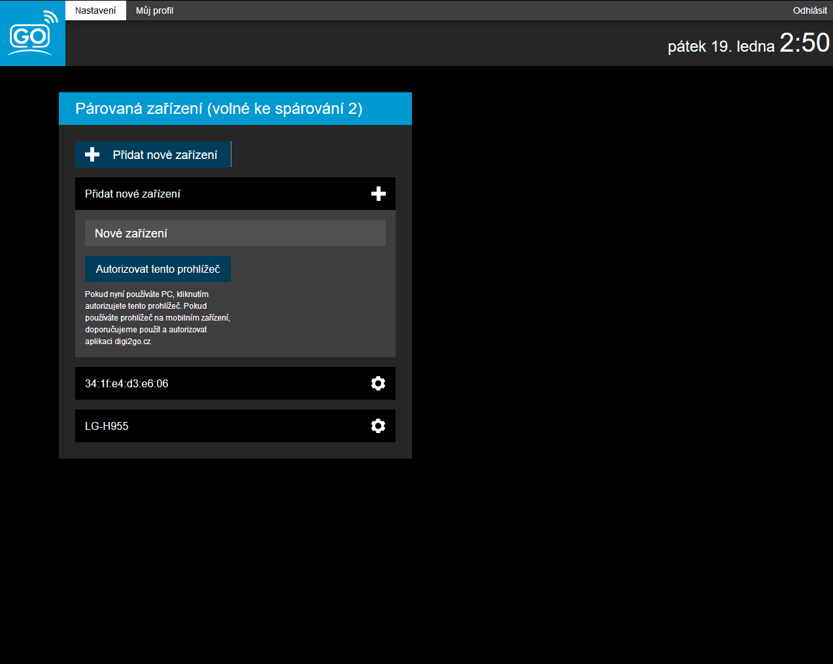This screenshot has height=664, width=833.
Task: Focus the Nové zařízení name field
Action: point(235,233)
